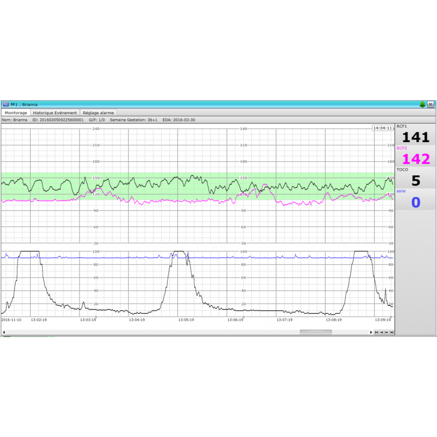
Task: Click the 13:08:19 time axis label
Action: coord(334,320)
